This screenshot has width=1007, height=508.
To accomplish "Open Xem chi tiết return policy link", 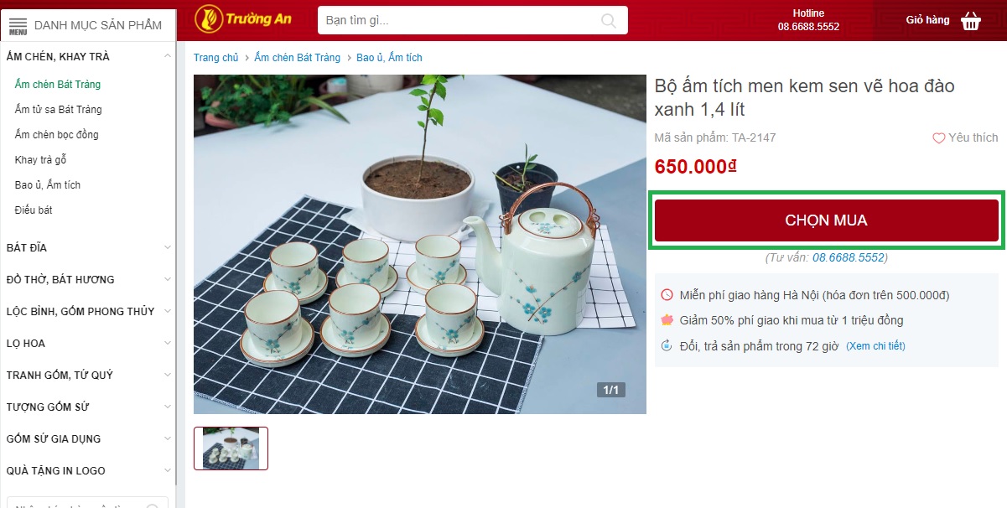I will point(875,346).
